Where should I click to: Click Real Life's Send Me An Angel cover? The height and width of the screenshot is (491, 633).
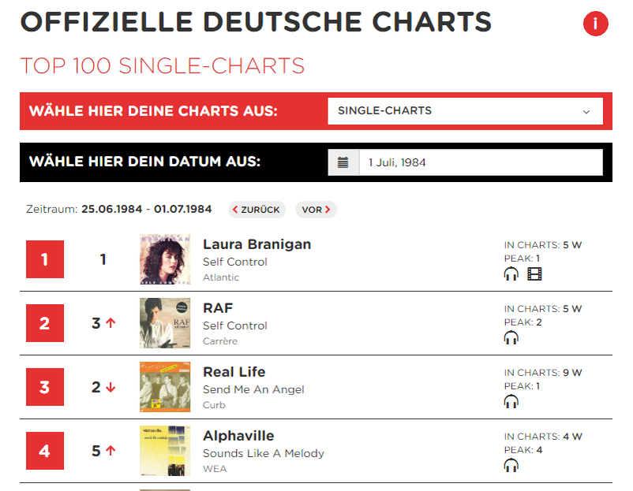point(165,387)
